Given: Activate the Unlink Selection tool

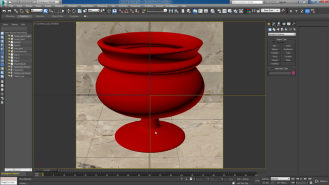Looking at the screenshot, I should pos(22,11).
